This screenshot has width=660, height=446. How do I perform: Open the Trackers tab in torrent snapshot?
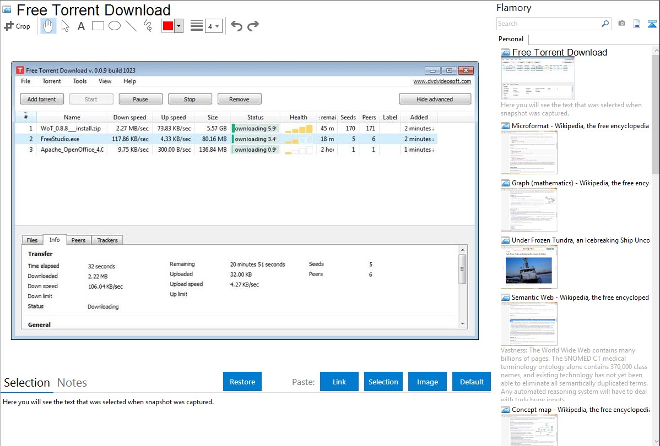[107, 240]
